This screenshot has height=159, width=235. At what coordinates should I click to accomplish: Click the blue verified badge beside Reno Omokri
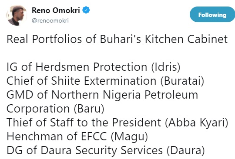pyautogui.click(x=86, y=10)
